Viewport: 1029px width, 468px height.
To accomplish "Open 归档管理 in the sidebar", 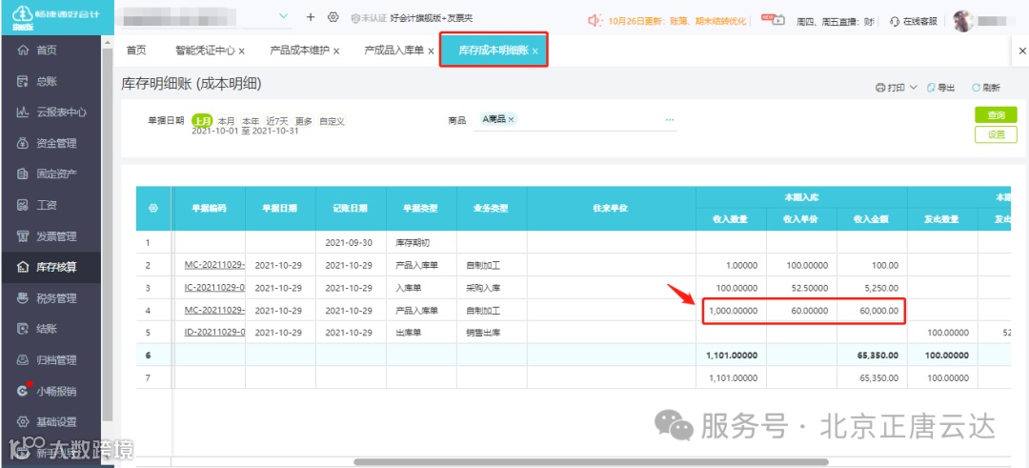I will coord(56,359).
